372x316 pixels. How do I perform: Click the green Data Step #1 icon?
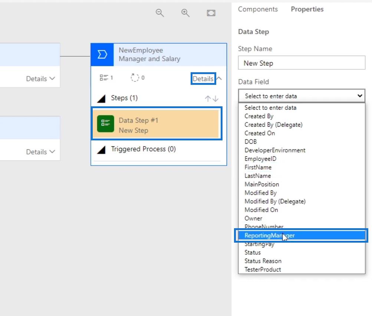[106, 123]
